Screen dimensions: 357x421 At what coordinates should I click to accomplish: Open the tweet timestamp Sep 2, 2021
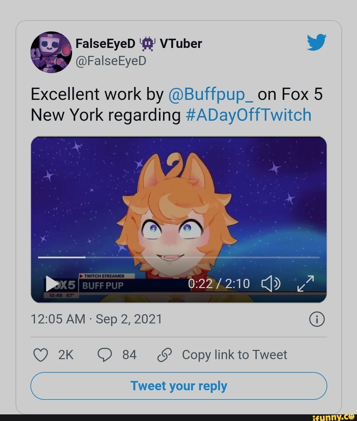tap(96, 319)
